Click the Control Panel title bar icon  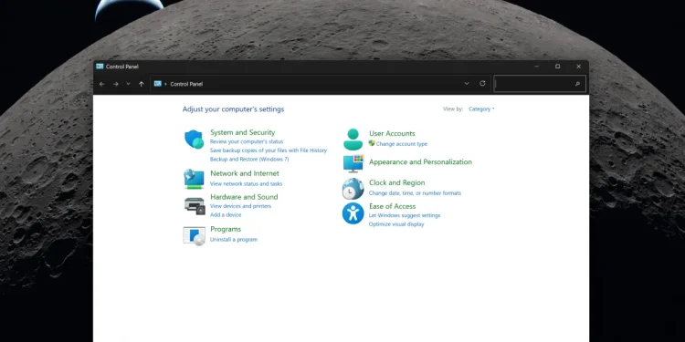coord(100,67)
